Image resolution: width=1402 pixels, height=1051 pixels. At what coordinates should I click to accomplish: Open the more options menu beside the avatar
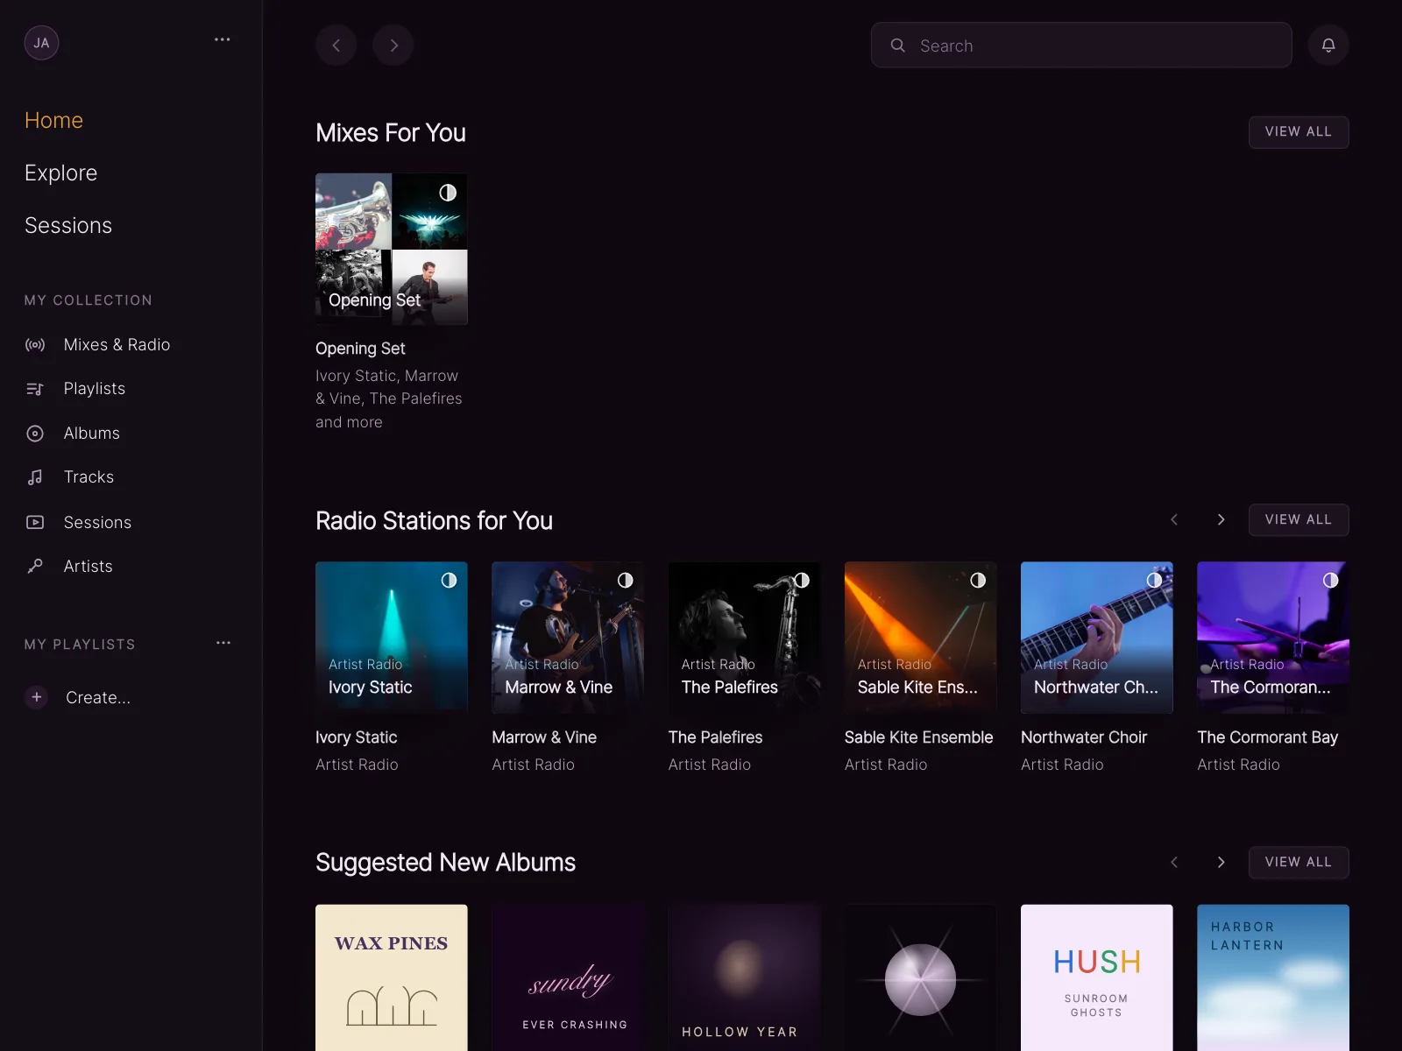pyautogui.click(x=223, y=39)
